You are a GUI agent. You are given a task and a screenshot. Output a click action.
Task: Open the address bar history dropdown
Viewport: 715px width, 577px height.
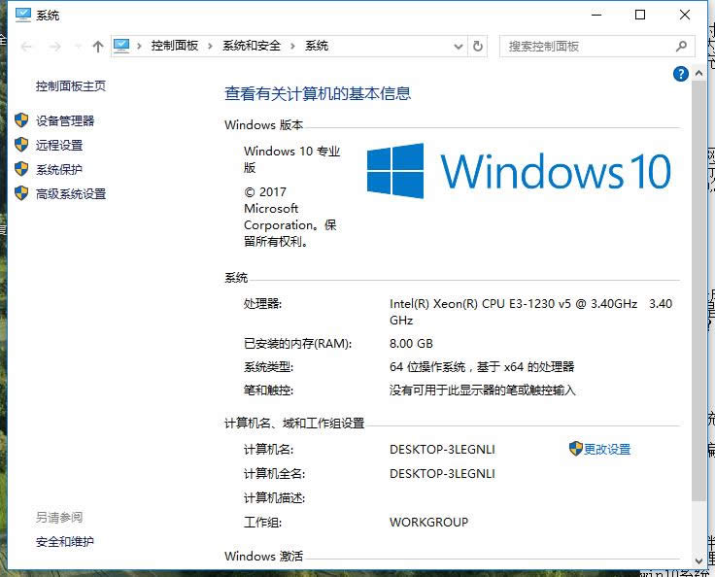click(x=459, y=46)
